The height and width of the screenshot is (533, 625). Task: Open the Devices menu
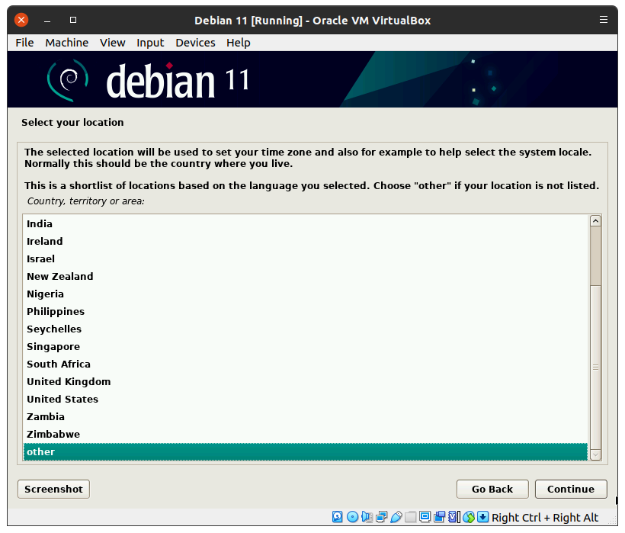195,43
